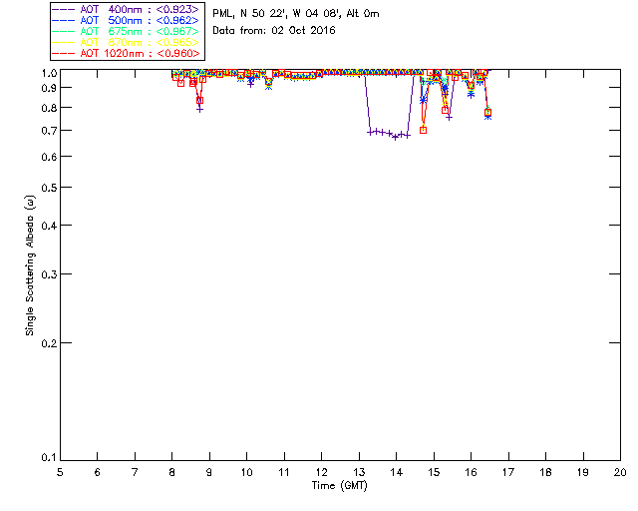Select the blue dashed line sample in legend
The width and height of the screenshot is (638, 511).
point(64,20)
